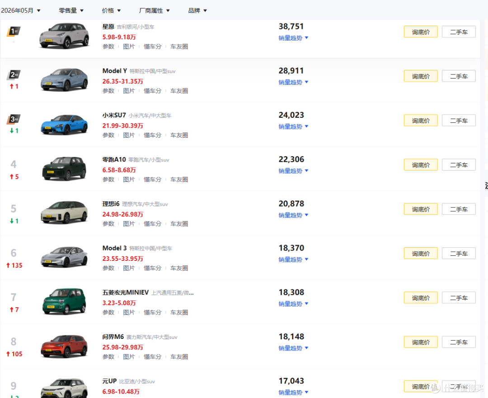Click 二手车 for Model 3
Image resolution: width=488 pixels, height=398 pixels.
[x=459, y=254]
